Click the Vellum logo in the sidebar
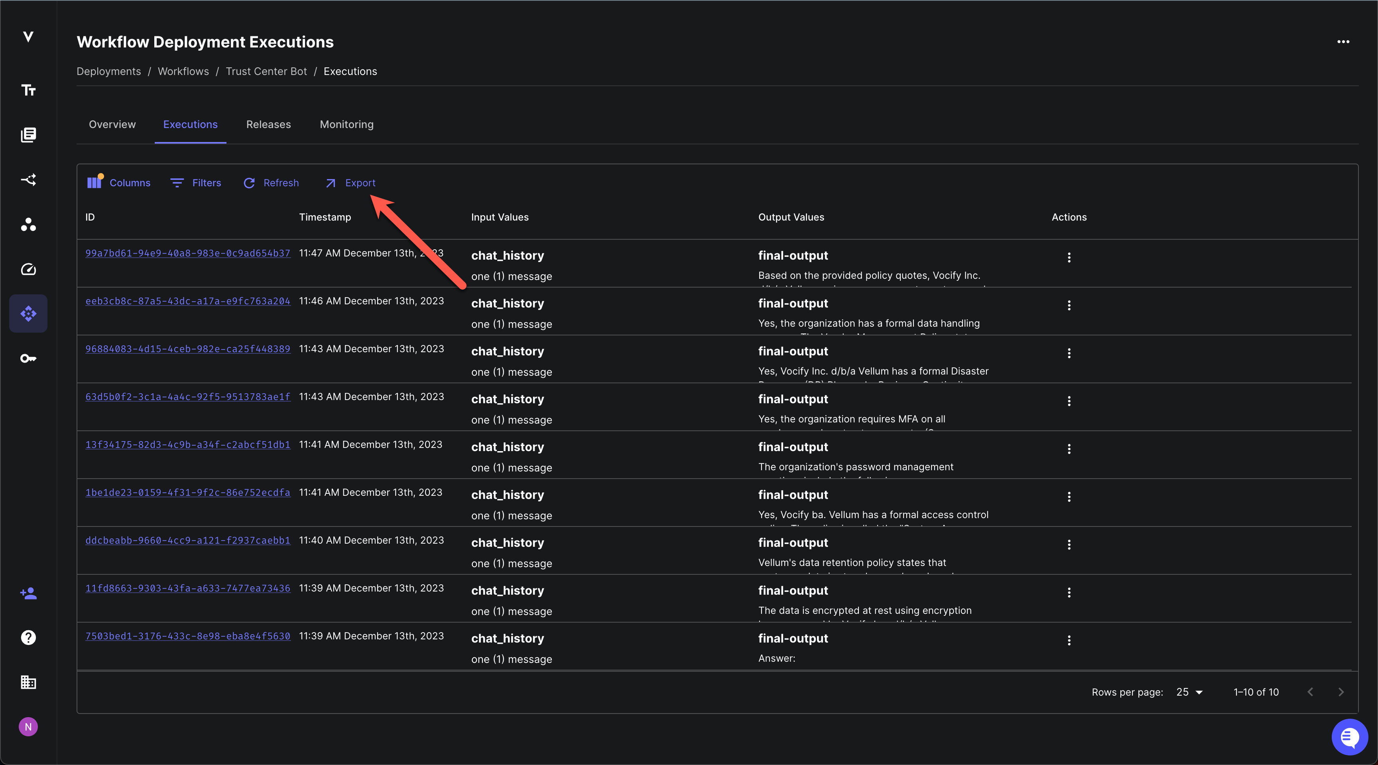The image size is (1378, 765). coord(28,36)
